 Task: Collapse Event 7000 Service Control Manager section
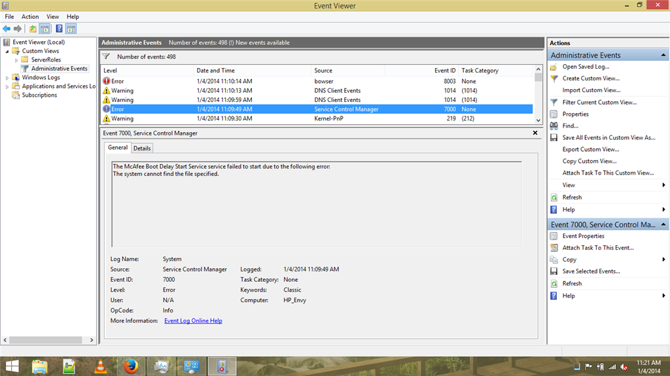pyautogui.click(x=663, y=224)
